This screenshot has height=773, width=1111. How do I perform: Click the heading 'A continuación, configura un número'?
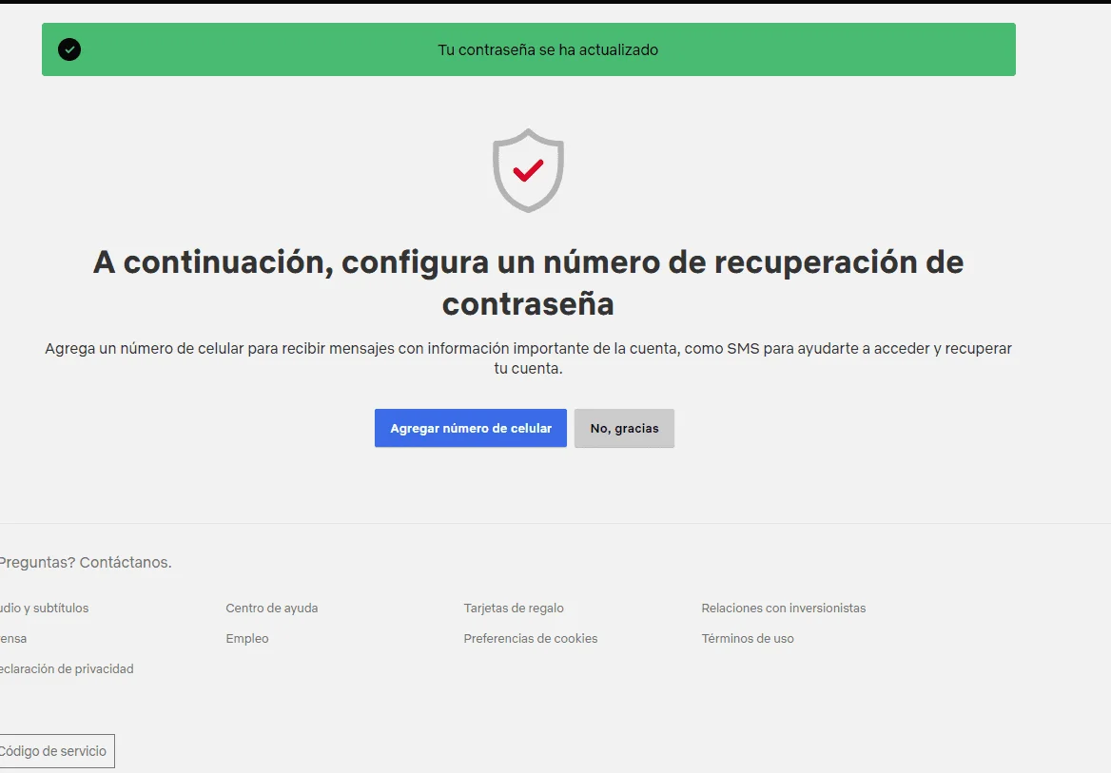[529, 282]
